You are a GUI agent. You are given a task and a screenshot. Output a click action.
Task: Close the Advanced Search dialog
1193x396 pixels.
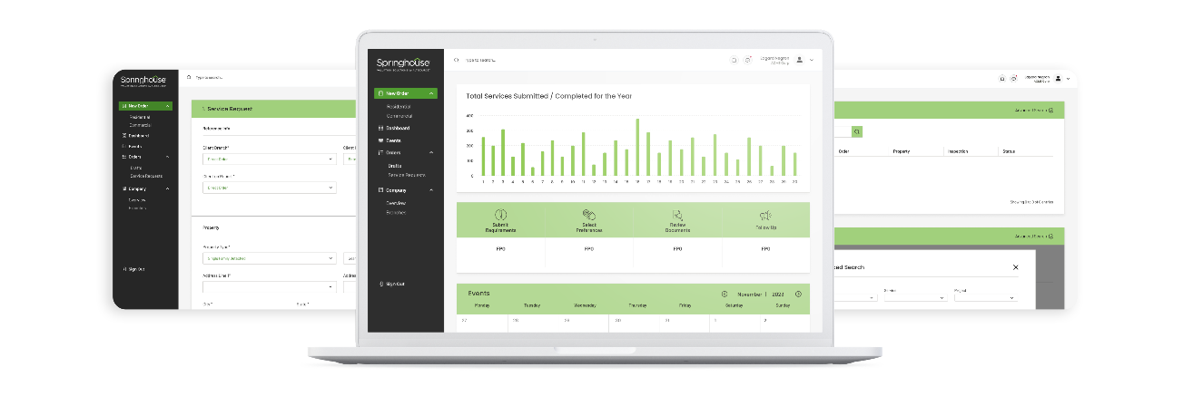[1015, 267]
